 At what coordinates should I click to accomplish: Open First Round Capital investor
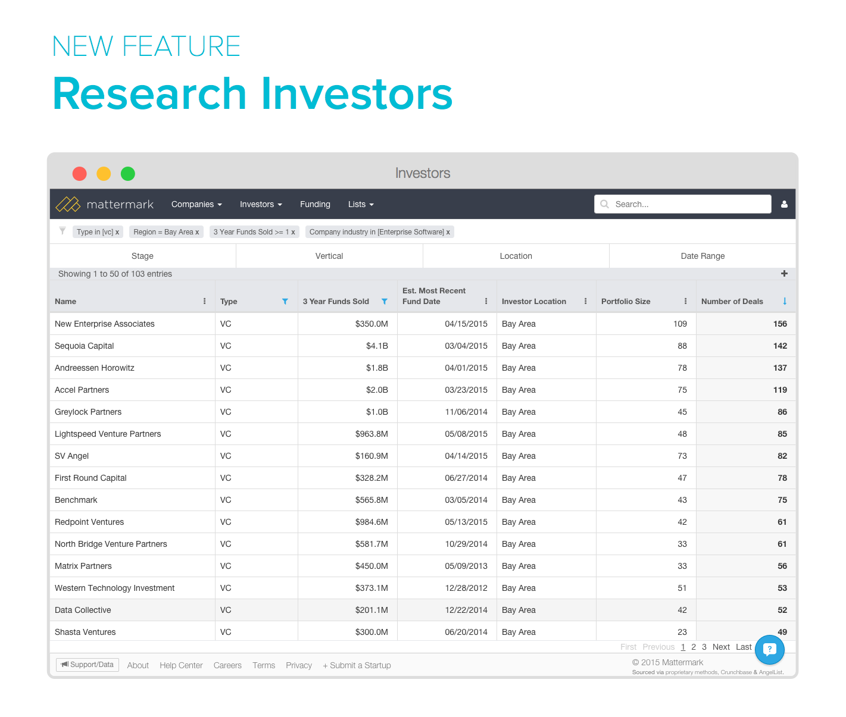tap(90, 478)
